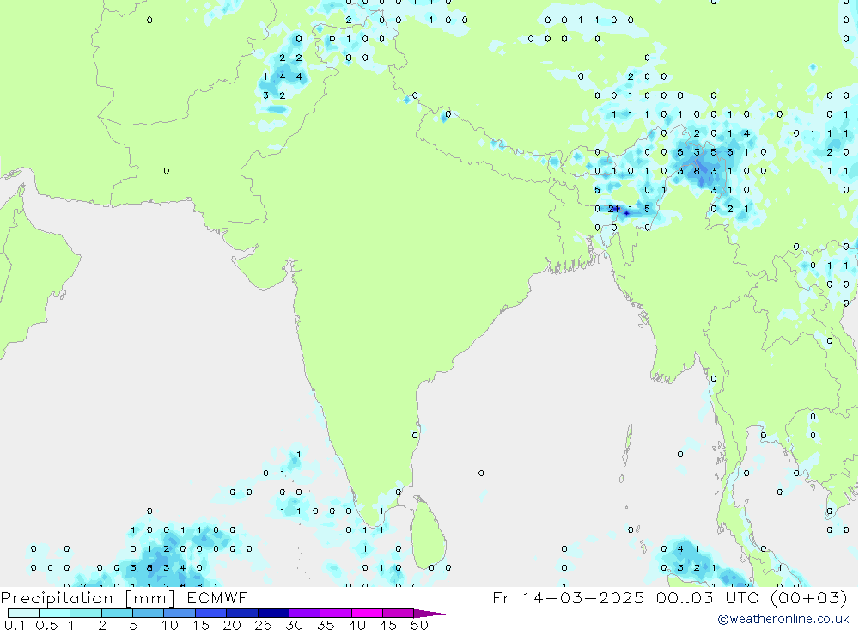Image resolution: width=859 pixels, height=630 pixels.
Task: Click the '0.5' legend scale value
Action: (46, 625)
